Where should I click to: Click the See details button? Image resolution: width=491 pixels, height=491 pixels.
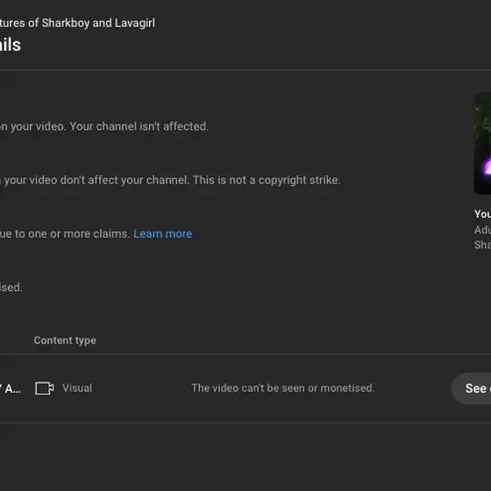coord(472,388)
